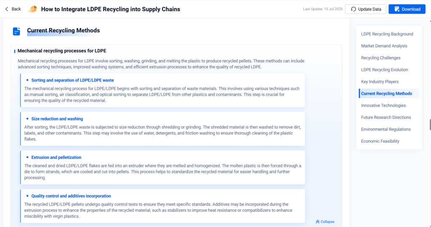Click the page vertical scrollbar thumb

pyautogui.click(x=430, y=125)
